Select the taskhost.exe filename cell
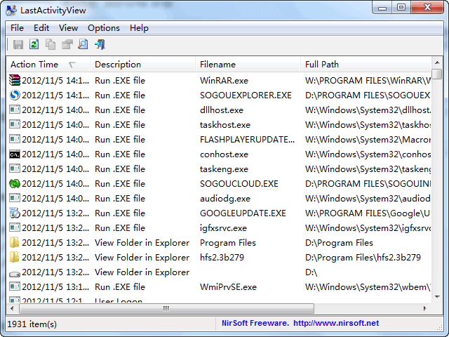Viewport: 449px width, 337px height. coord(225,125)
